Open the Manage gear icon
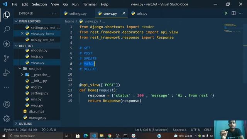This screenshot has height=139, width=247. pos(7,119)
